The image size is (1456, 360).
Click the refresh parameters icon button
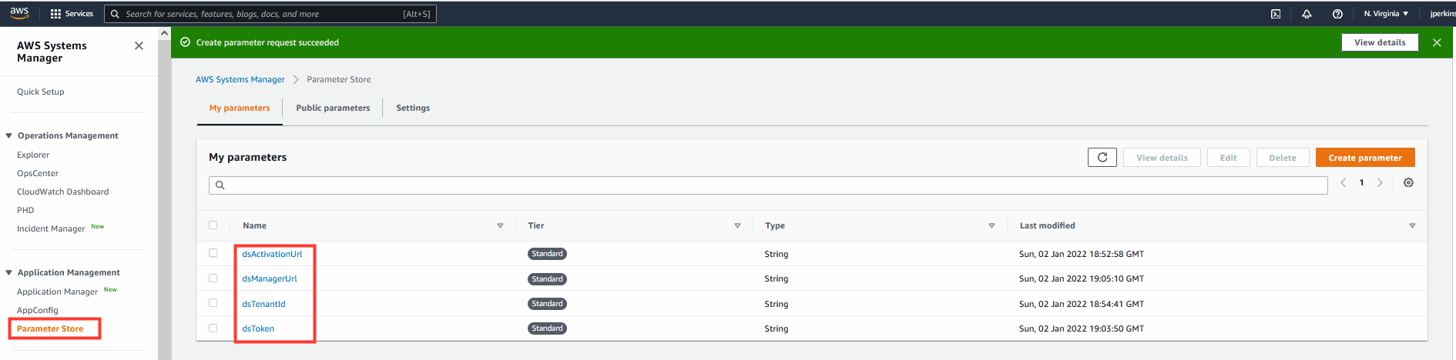click(1102, 158)
